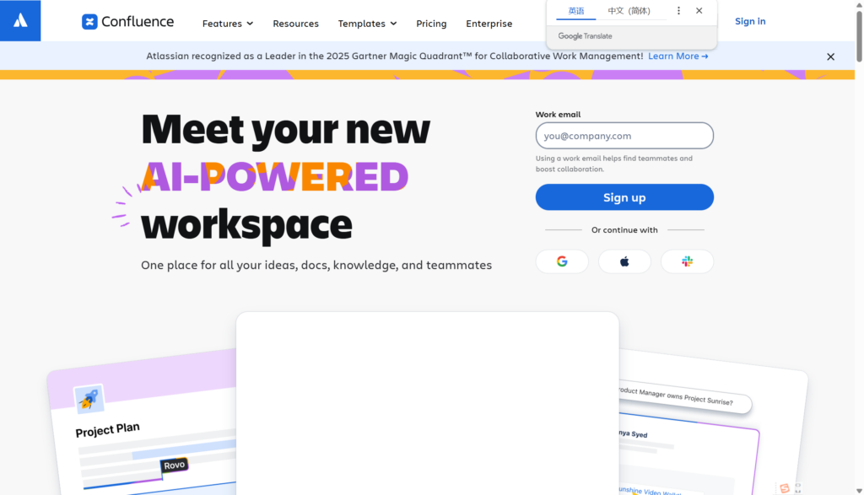Click the Sogou input method icon
864x495 pixels.
(x=785, y=487)
